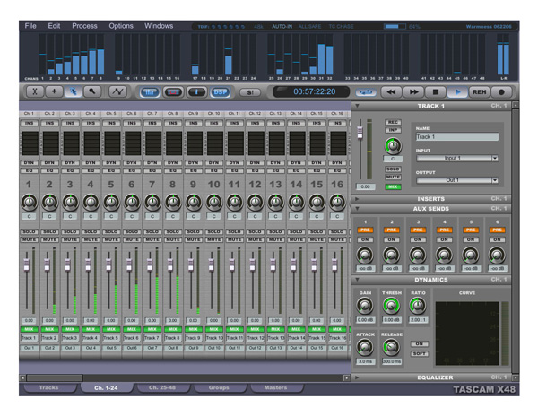Arm REC in Track 1 panel

(x=393, y=122)
